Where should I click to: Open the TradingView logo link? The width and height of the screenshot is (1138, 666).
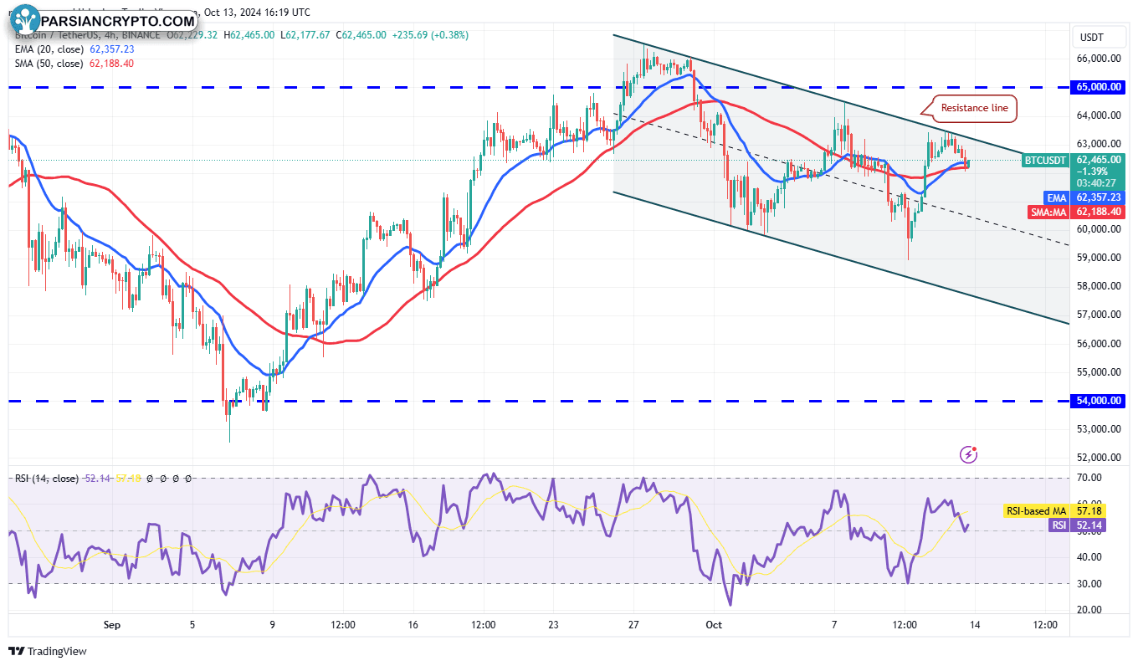tap(48, 651)
